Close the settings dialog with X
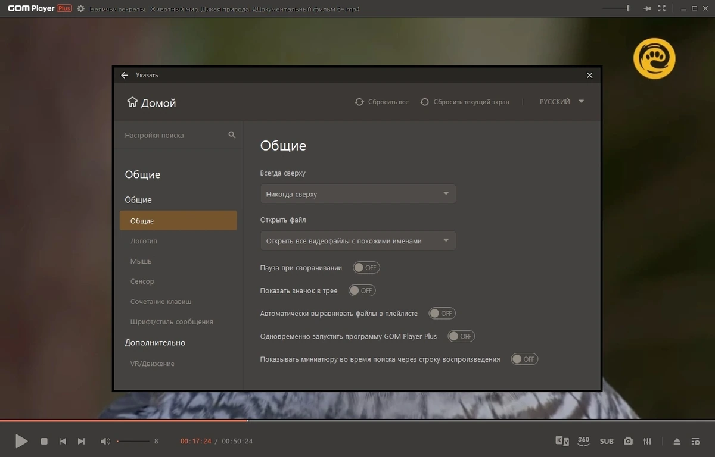Image resolution: width=715 pixels, height=457 pixels. click(590, 75)
